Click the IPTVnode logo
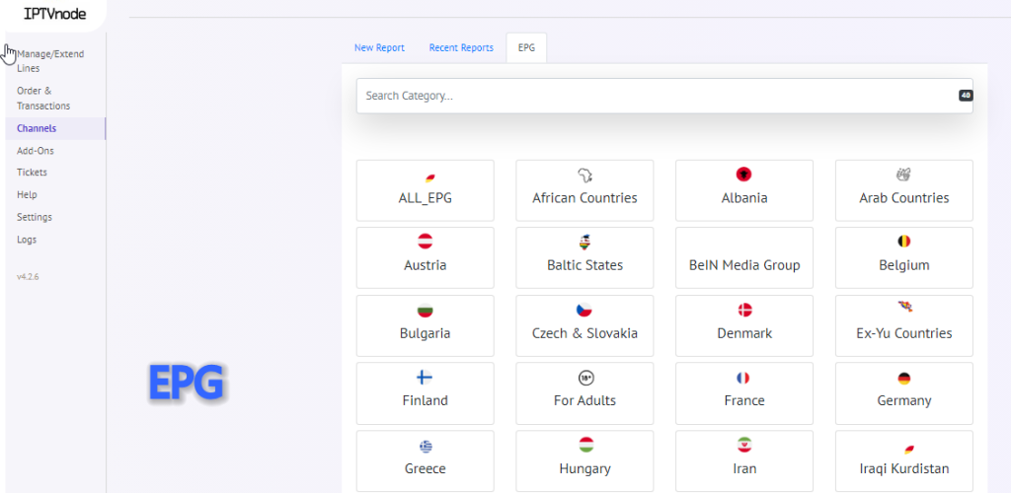Viewport: 1011px width, 493px height. pos(54,13)
